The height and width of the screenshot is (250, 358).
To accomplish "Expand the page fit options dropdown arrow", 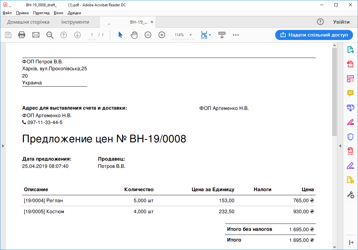I will 210,35.
